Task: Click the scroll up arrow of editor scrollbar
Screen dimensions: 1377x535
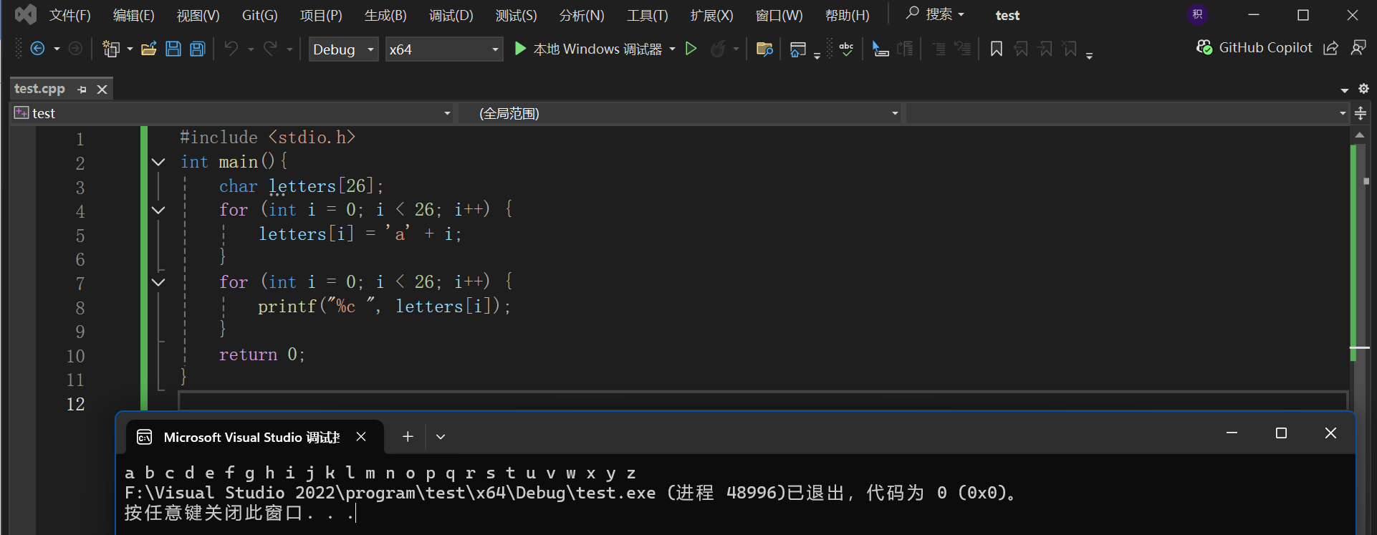Action: click(x=1360, y=135)
